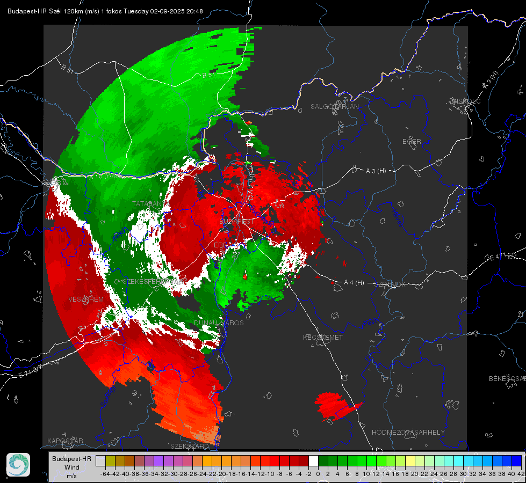Click the Budapest-HR Wind m/s legend title
Viewport: 526px width, 483px height.
point(71,467)
